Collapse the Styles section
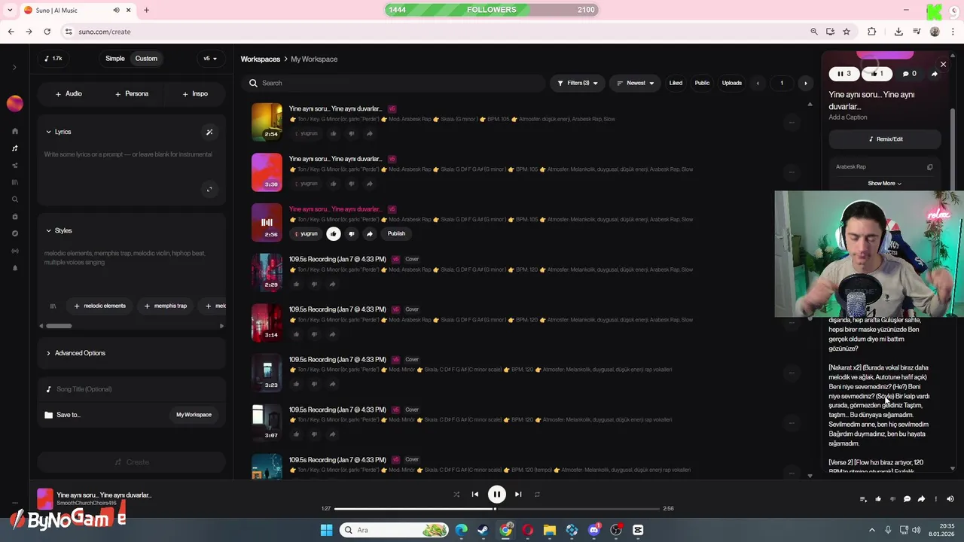Viewport: 964px width, 542px height. point(58,230)
